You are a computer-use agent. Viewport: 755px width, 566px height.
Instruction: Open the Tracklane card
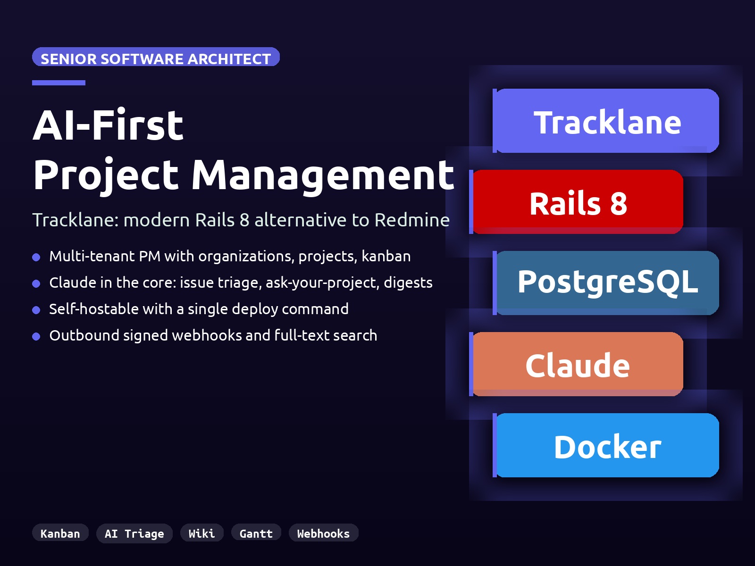[607, 121]
